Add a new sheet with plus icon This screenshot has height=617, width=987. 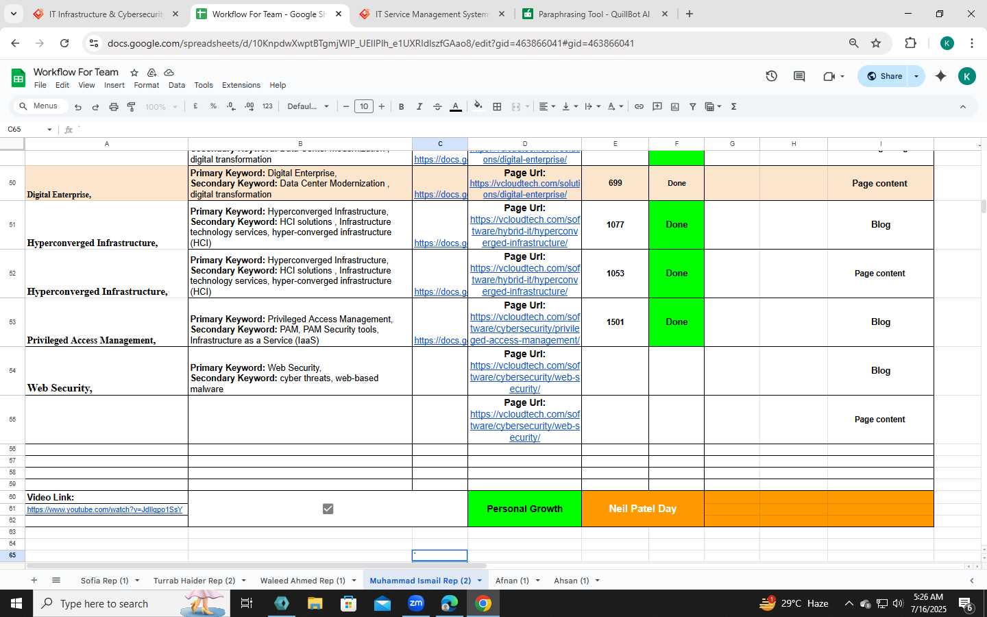pyautogui.click(x=34, y=580)
